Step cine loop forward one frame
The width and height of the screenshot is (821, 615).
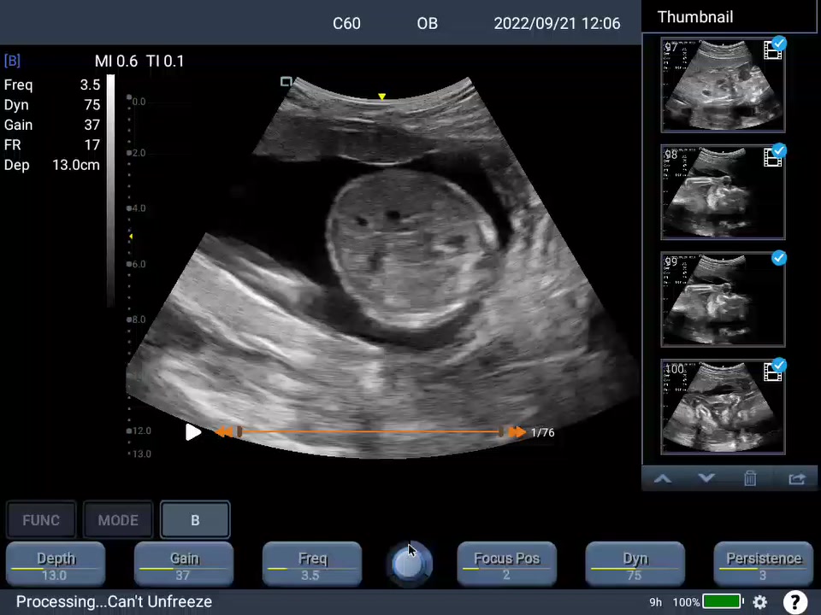click(517, 433)
